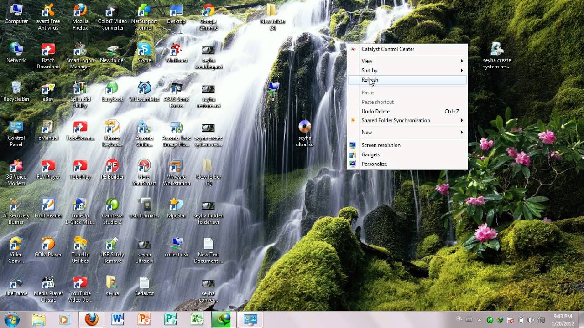Select the eBay desktop shortcut

48,91
